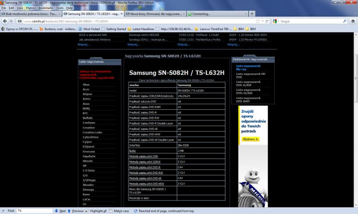358x214 pixels.
Task: Find next match with the Next arrow
Action: pyautogui.click(x=60, y=211)
